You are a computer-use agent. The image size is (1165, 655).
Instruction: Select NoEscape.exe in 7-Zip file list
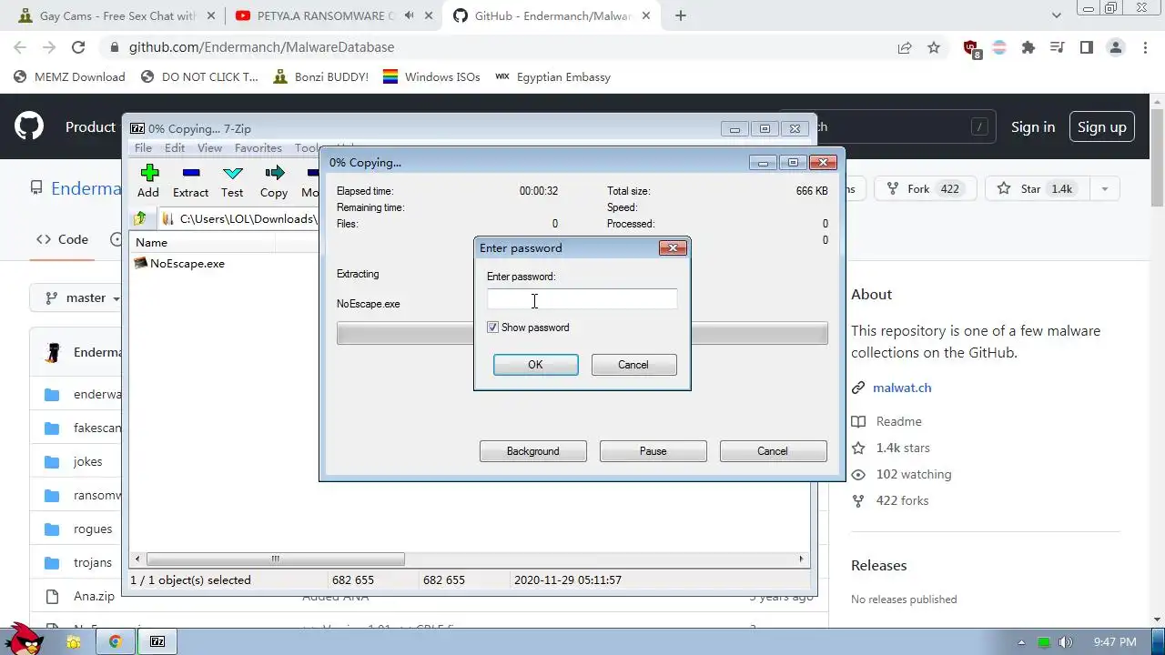pyautogui.click(x=187, y=263)
